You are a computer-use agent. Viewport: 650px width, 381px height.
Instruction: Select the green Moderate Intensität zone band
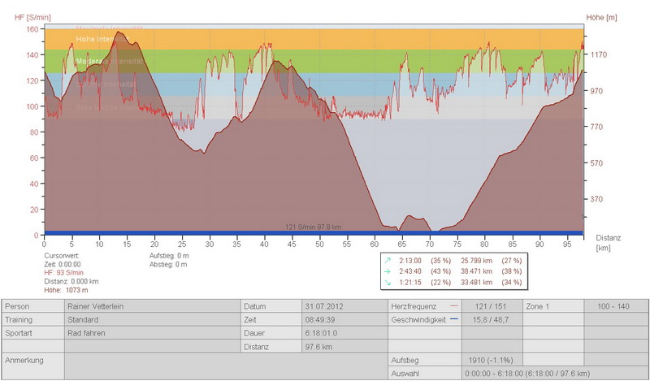click(x=325, y=61)
